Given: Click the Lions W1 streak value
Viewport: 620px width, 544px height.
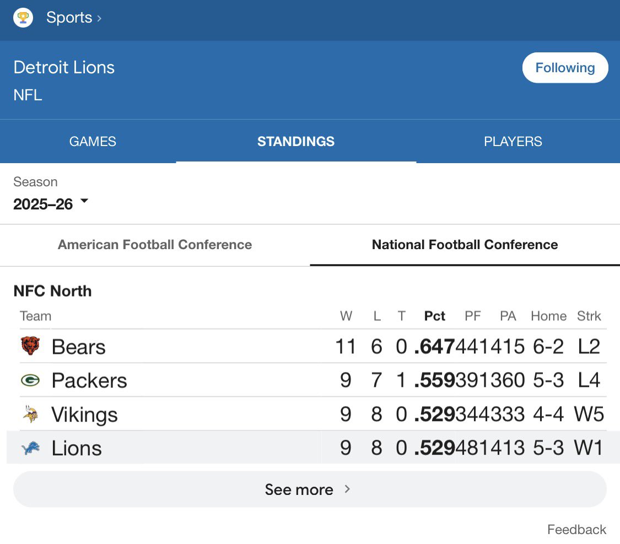Looking at the screenshot, I should [589, 448].
